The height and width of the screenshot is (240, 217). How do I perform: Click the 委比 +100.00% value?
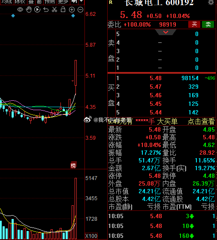tap(137, 24)
